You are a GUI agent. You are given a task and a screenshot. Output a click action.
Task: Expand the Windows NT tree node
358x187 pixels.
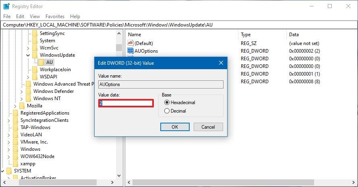click(21, 99)
